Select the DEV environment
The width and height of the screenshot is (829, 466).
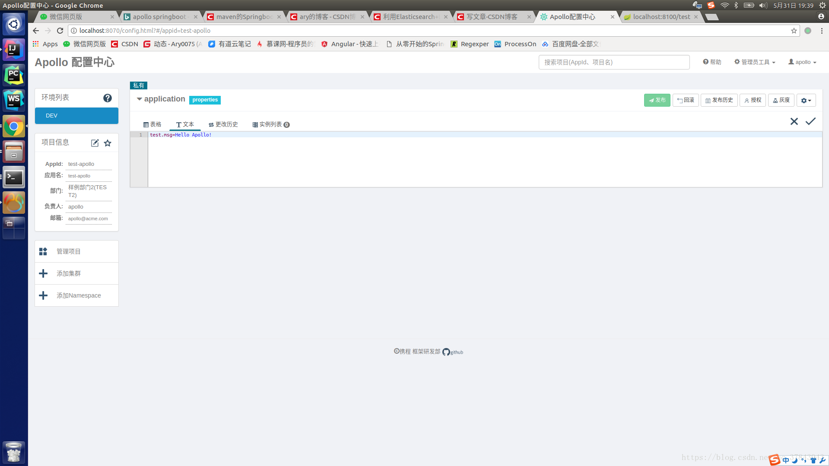(x=76, y=116)
